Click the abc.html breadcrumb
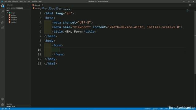The height and width of the screenshot is (110, 196). [38, 8]
